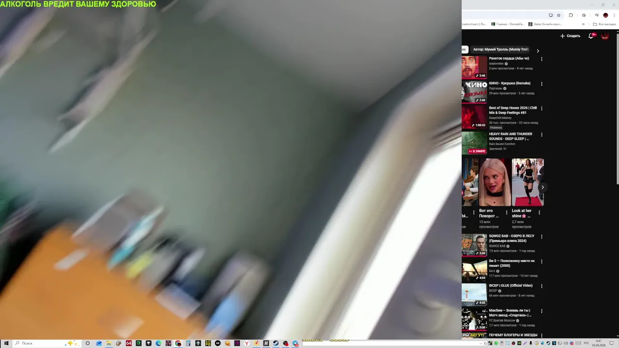The width and height of the screenshot is (619, 348).
Task: Click the YouTube Создать button
Action: pos(570,36)
